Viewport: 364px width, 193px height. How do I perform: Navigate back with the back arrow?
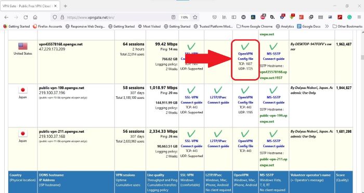6,17
